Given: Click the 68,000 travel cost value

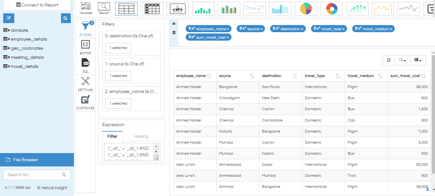Looking at the screenshot, I should pos(422,87).
